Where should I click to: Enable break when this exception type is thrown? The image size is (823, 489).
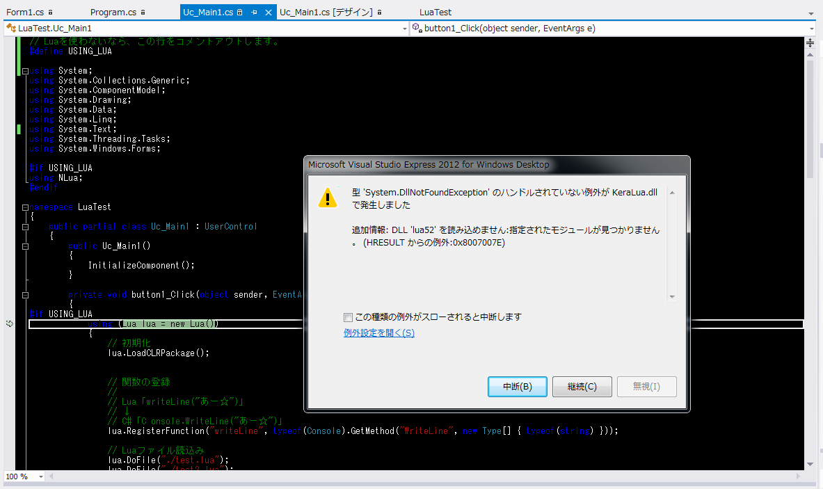(x=348, y=317)
